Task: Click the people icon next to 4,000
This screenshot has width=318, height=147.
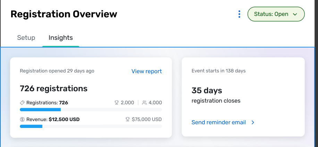Action: coord(144,103)
